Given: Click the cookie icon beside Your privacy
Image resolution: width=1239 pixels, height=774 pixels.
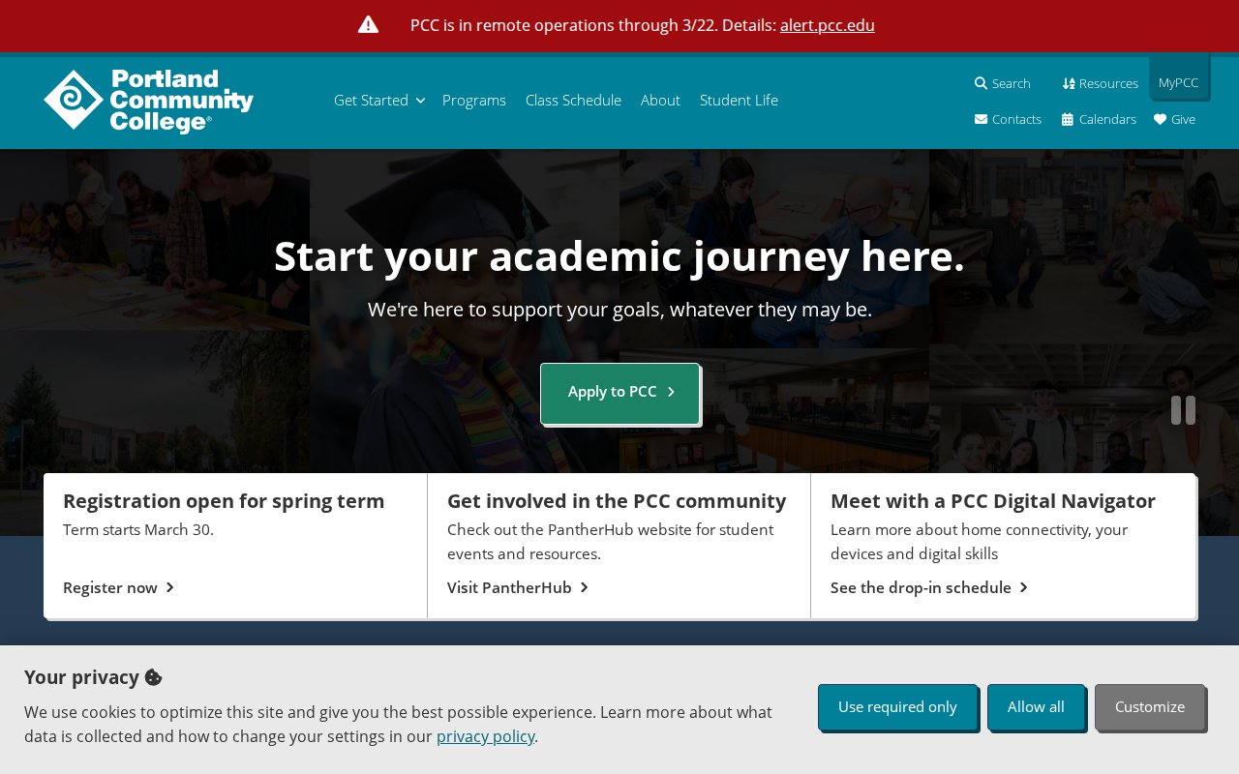Looking at the screenshot, I should pyautogui.click(x=153, y=677).
